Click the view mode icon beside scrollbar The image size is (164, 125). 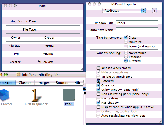[84, 89]
